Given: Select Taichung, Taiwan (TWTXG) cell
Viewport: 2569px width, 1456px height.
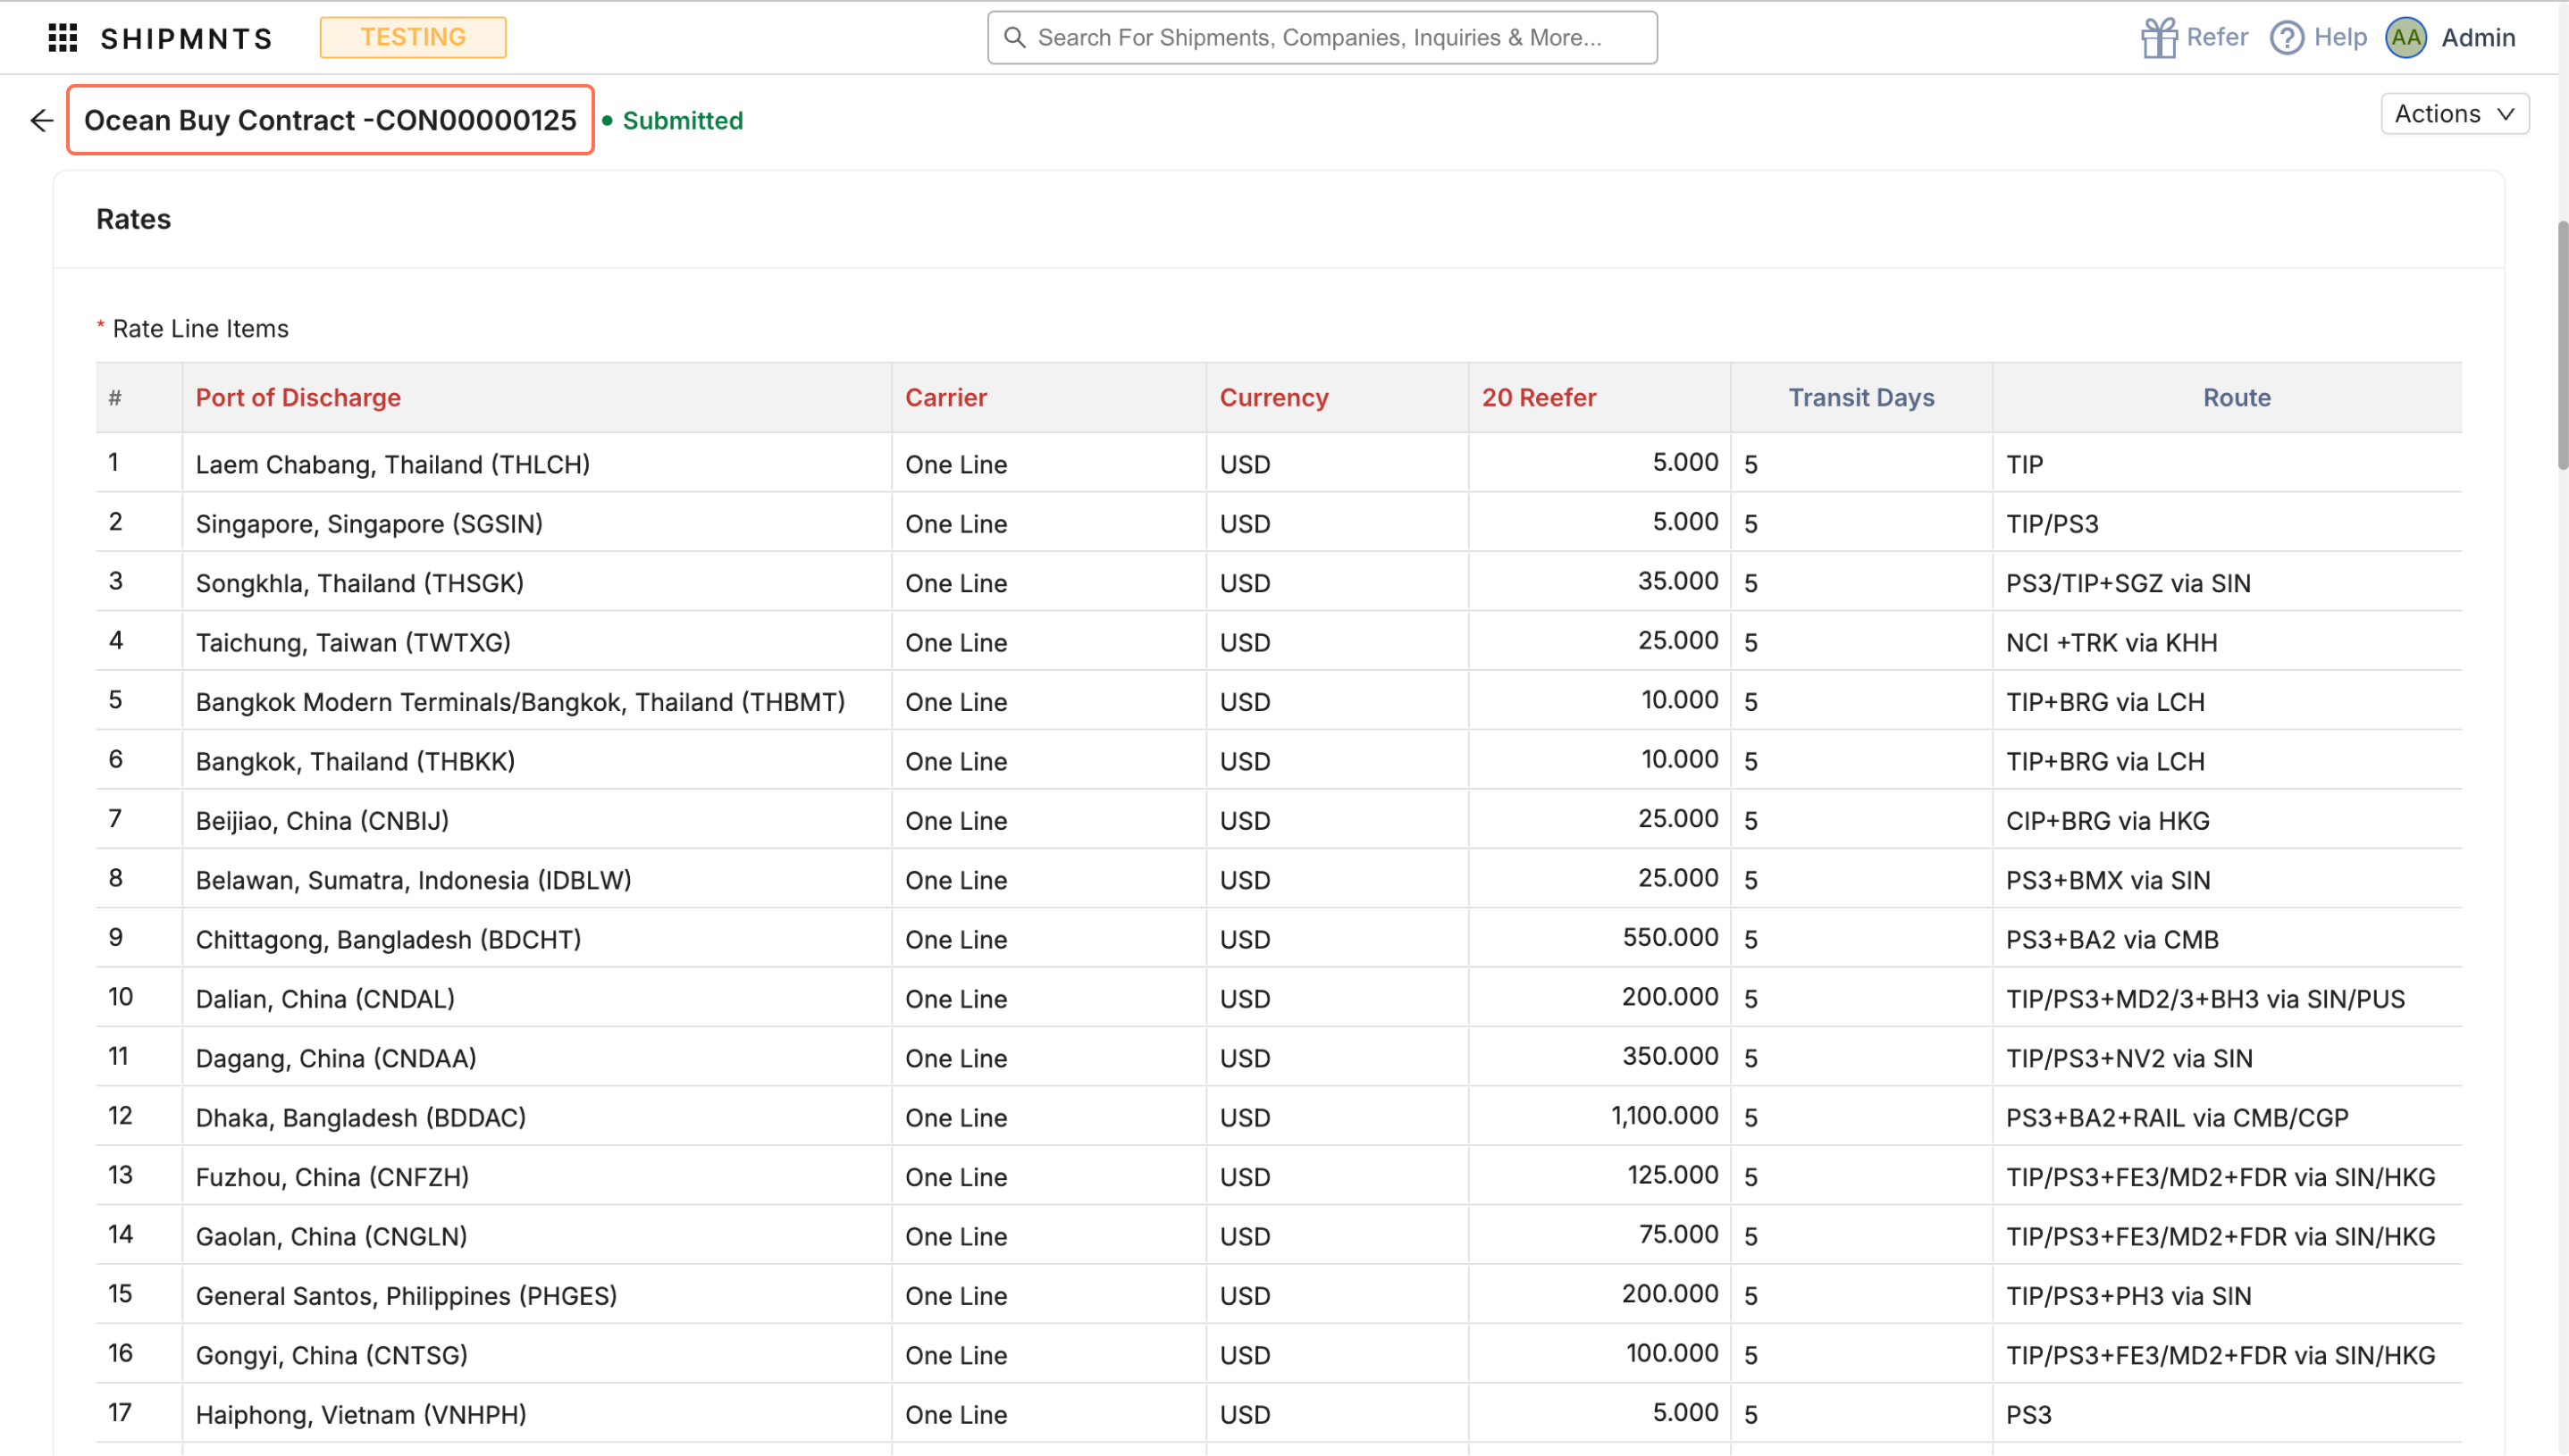Looking at the screenshot, I should click(536, 642).
